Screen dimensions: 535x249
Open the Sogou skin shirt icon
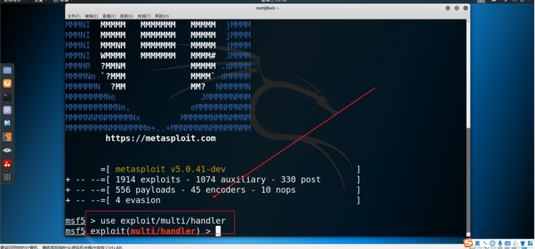[x=523, y=244]
